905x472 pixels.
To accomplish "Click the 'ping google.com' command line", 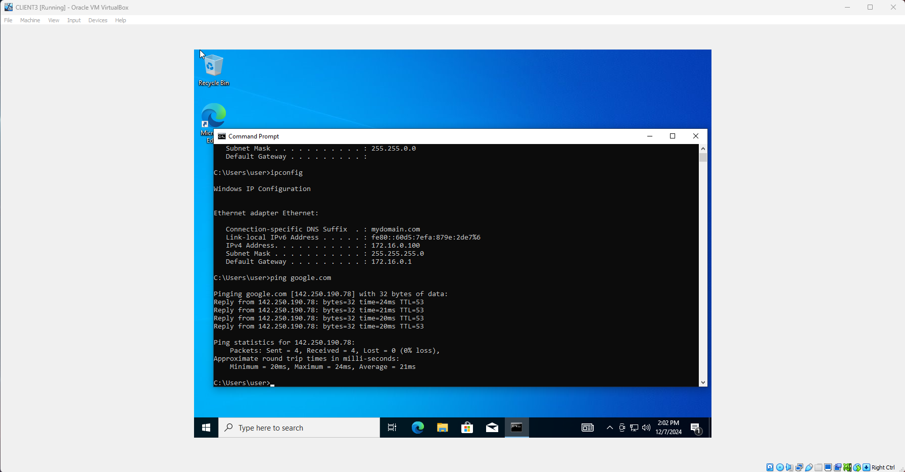I will (x=272, y=278).
